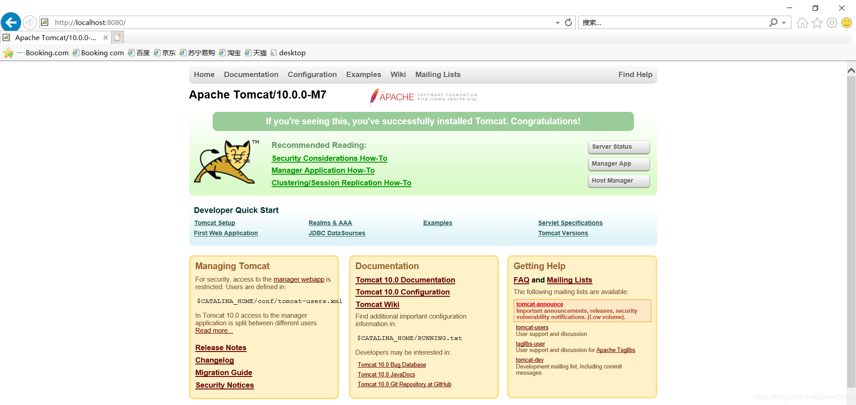Open Tomcat 10.0 JavaDocs link
Image resolution: width=856 pixels, height=405 pixels.
(386, 374)
